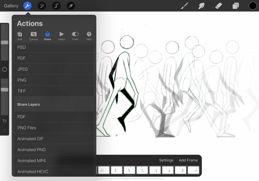Click the brush opacity slider in sidebar

coord(5,97)
